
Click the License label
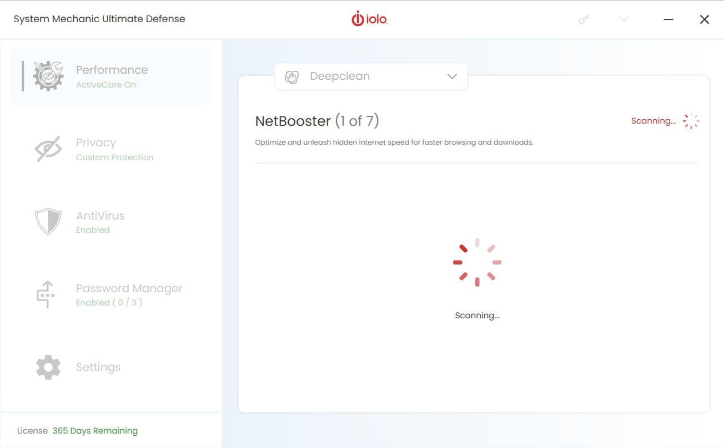[32, 431]
